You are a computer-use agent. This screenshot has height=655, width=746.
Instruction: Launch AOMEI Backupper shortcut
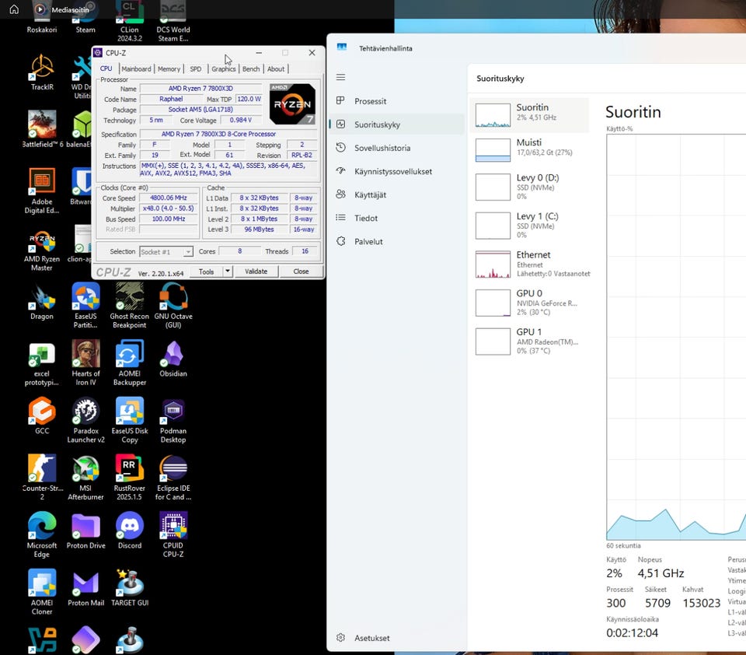[x=130, y=362]
